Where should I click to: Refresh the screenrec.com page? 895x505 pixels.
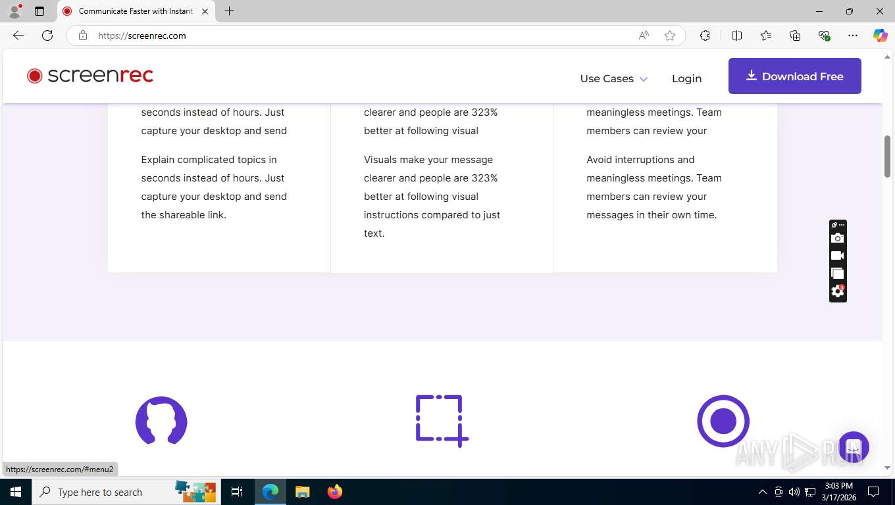[47, 36]
